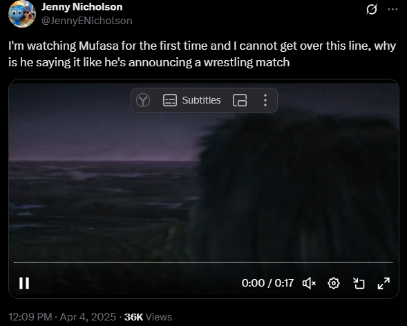The height and width of the screenshot is (326, 407).
Task: Open Jenny Nicholson's profile avatar
Action: [x=22, y=14]
